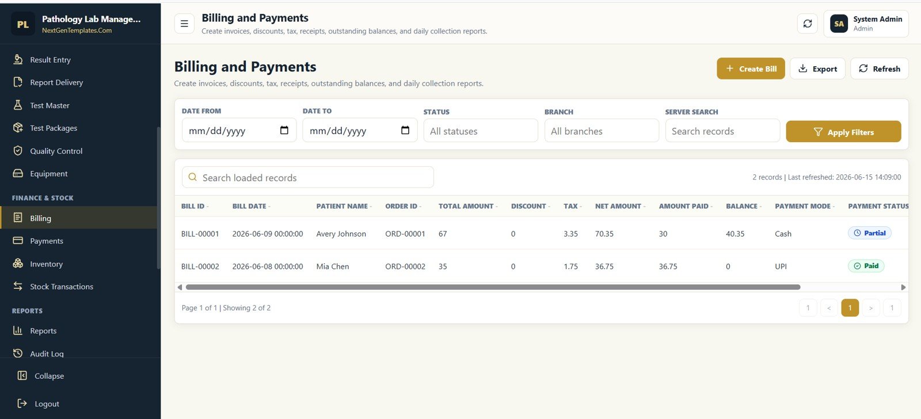Screen dimensions: 921x419
Task: Click the Audit Log history icon
Action: pos(18,353)
